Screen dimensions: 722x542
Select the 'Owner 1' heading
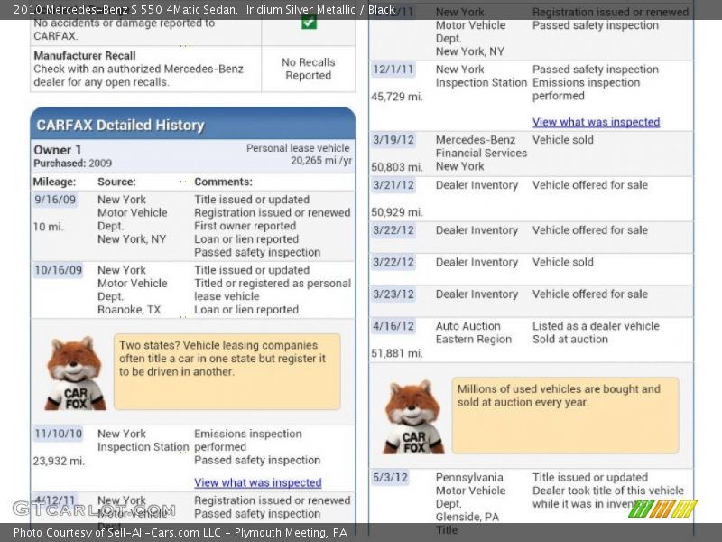click(x=57, y=150)
